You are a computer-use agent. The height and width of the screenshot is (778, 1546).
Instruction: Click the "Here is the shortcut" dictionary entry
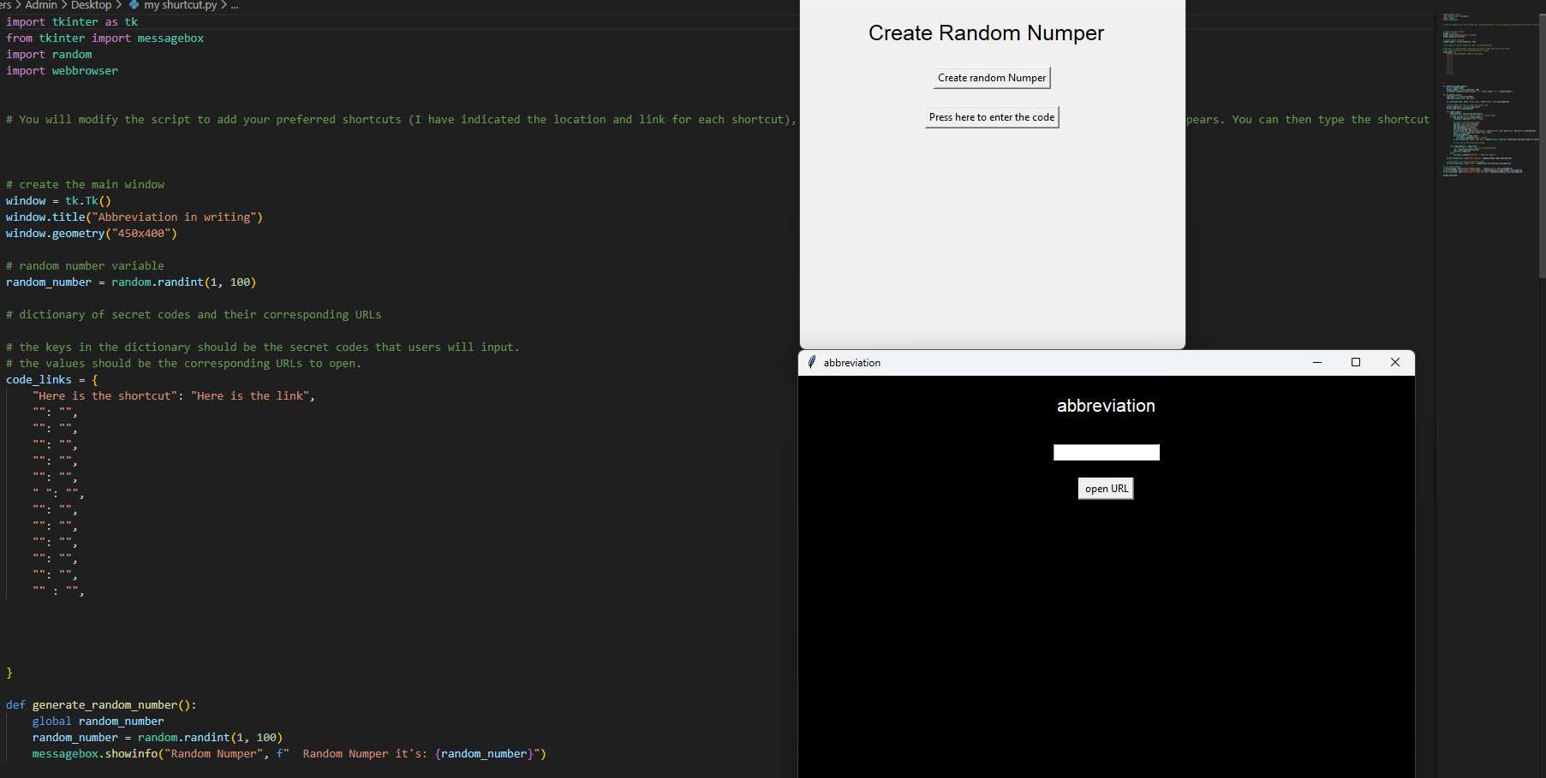tap(174, 396)
